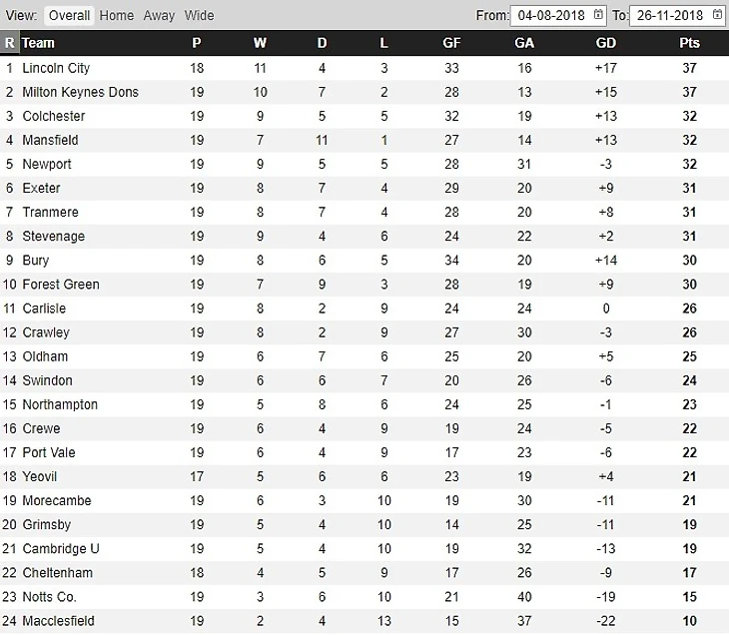Open the From date calendar icon
729x635 pixels.
[598, 15]
